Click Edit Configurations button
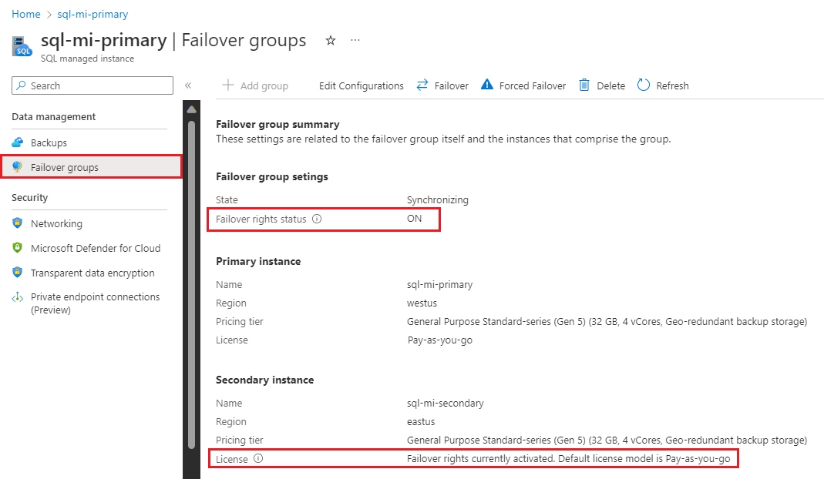Screen dimensions: 824x479 (361, 85)
